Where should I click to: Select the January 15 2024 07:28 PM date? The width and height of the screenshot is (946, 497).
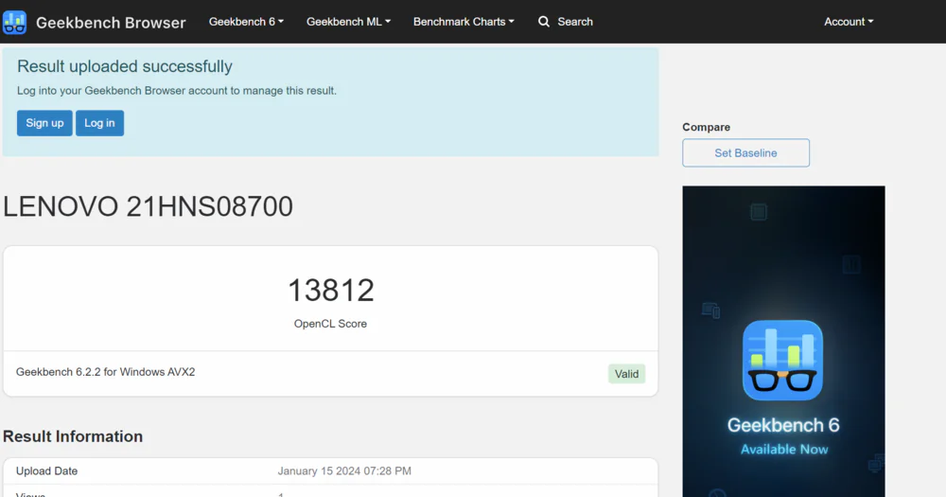pyautogui.click(x=344, y=471)
